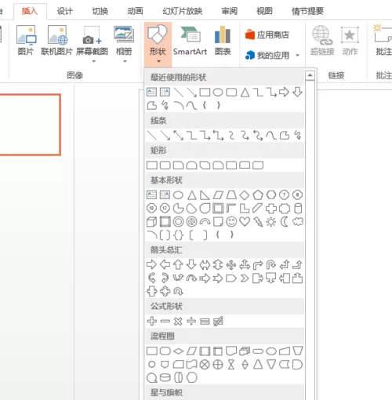The height and width of the screenshot is (400, 392).
Task: Select not-equal sign in 公式形状
Action: [x=218, y=321]
